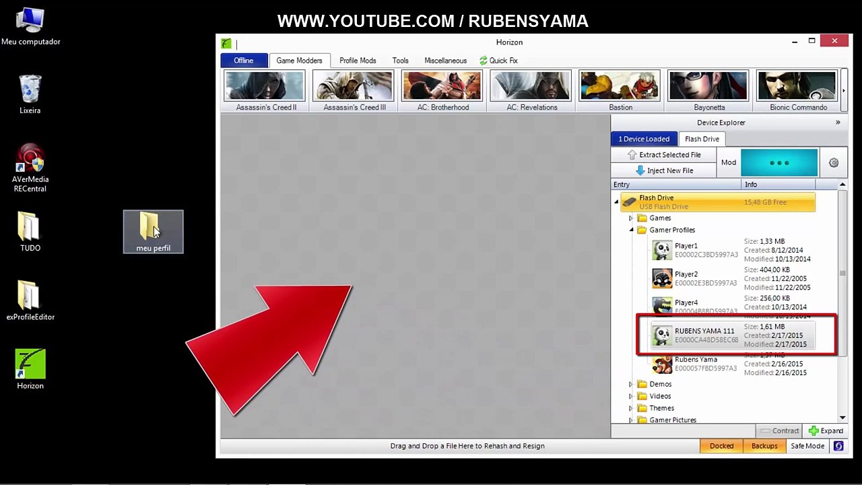Toggle the Backups option
862x485 pixels.
764,446
